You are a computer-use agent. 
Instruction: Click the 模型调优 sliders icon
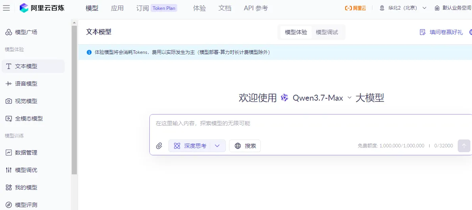[9, 170]
